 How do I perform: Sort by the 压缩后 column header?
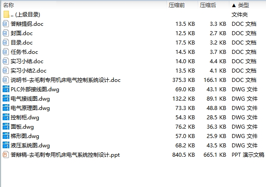coord(208,5)
